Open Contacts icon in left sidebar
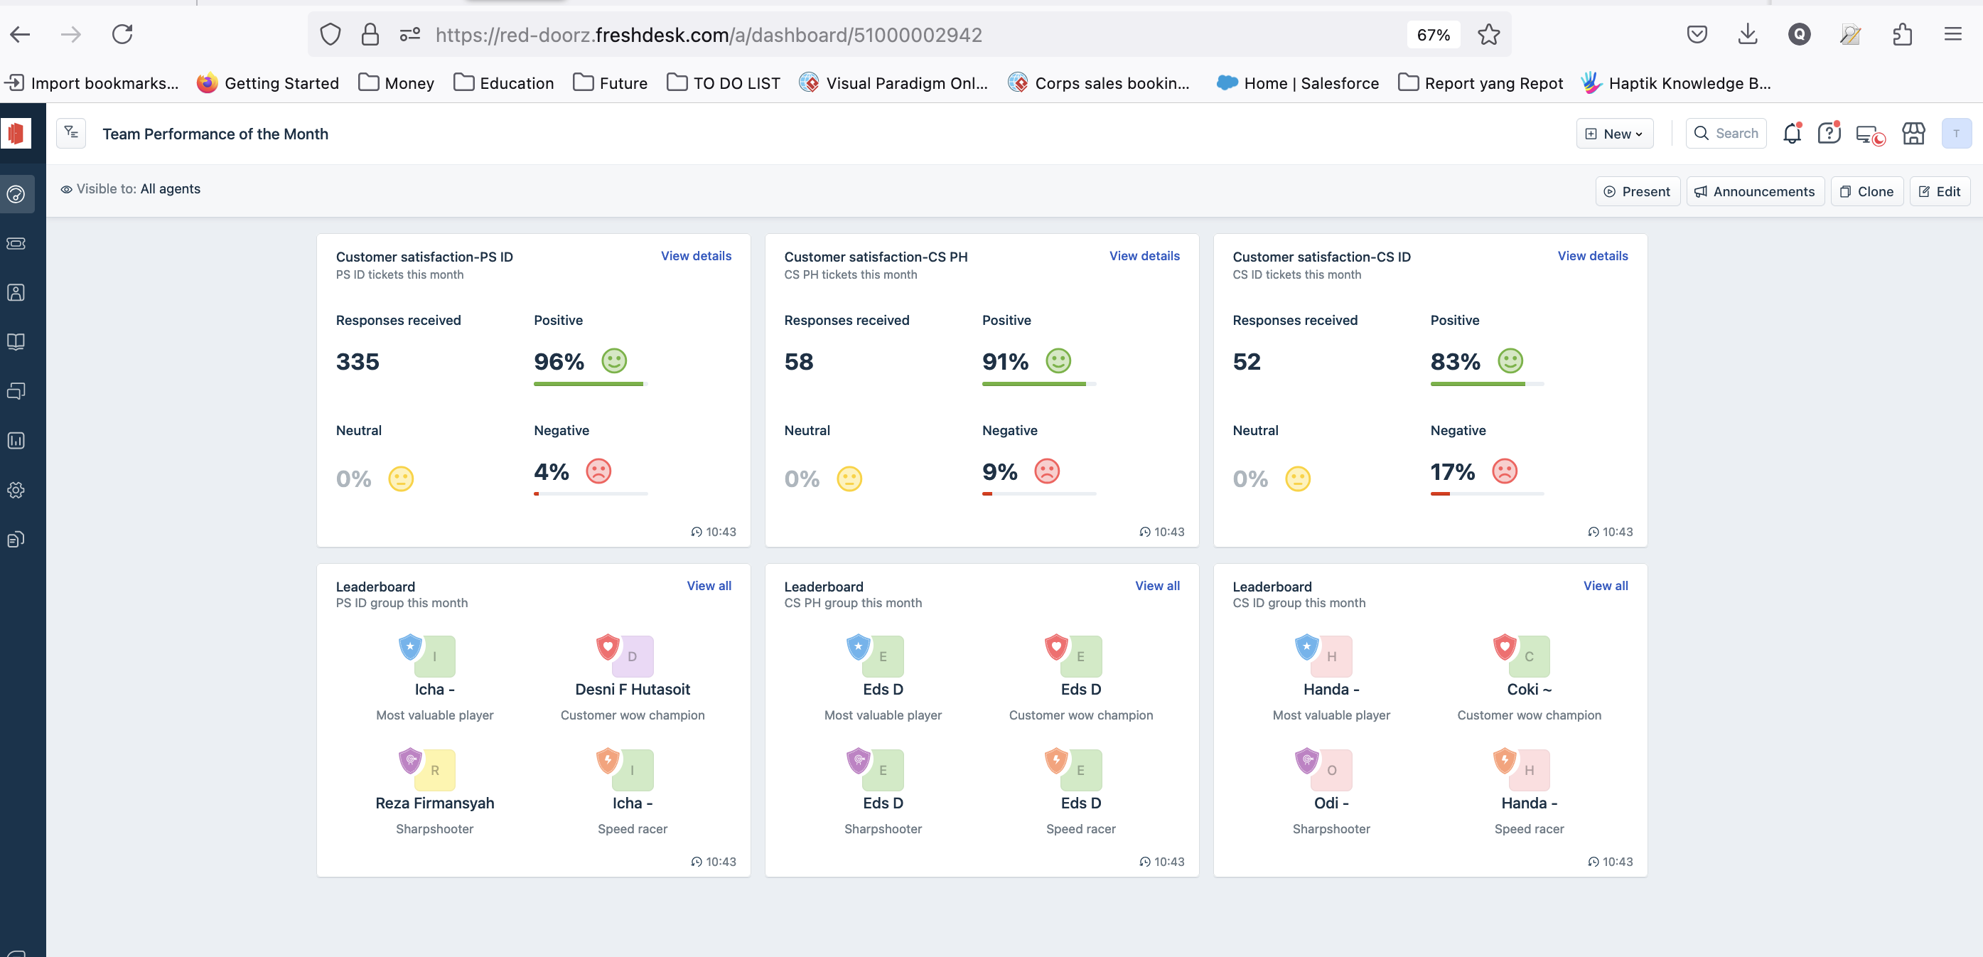Image resolution: width=1983 pixels, height=957 pixels. click(16, 292)
